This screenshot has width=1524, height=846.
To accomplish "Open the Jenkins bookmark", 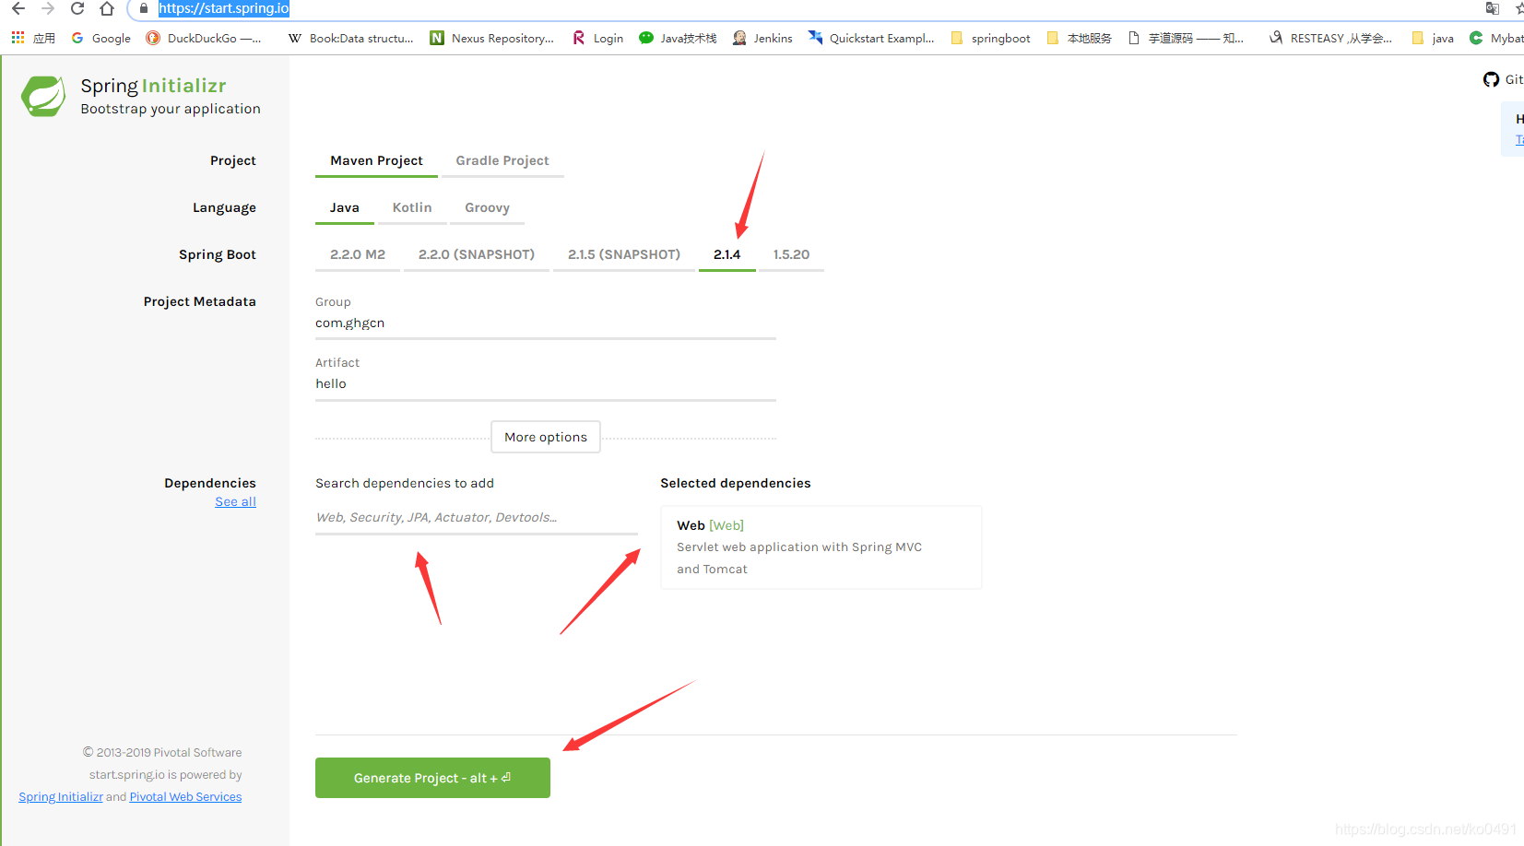I will point(762,38).
